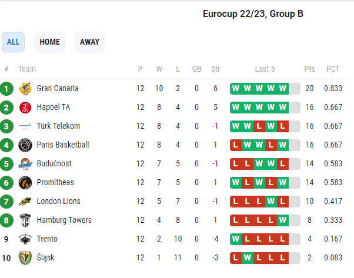Image resolution: width=354 pixels, height=278 pixels.
Task: Click the rank 1 green position badge
Action: 6,89
